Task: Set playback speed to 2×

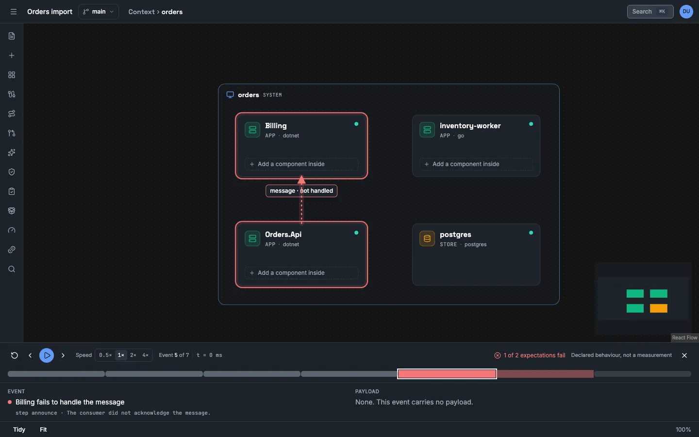Action: pos(133,355)
